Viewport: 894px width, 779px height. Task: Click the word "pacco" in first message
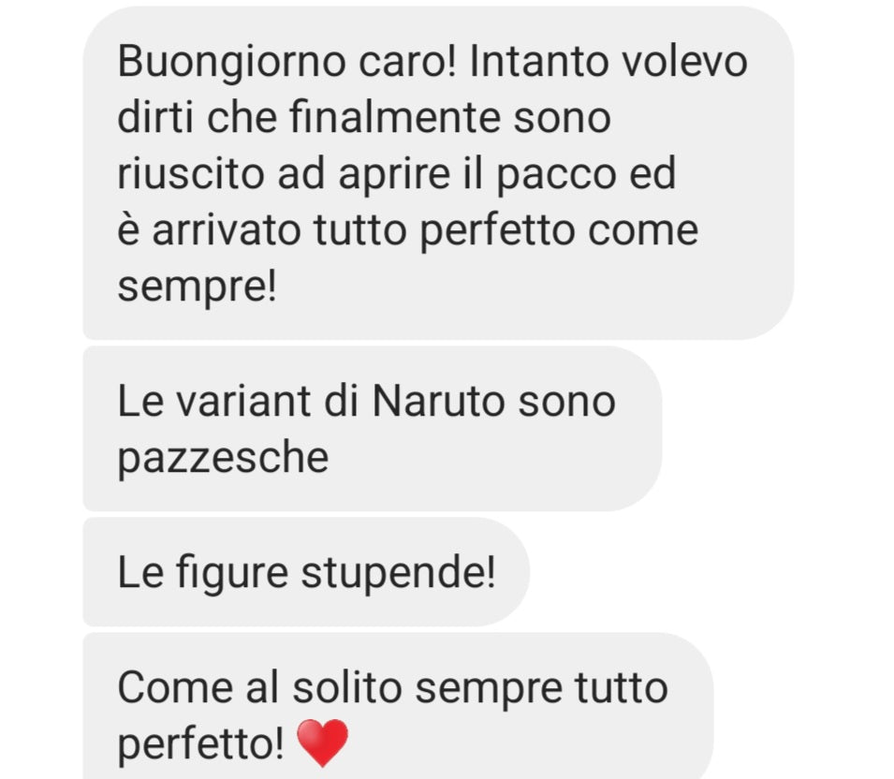[x=557, y=175]
